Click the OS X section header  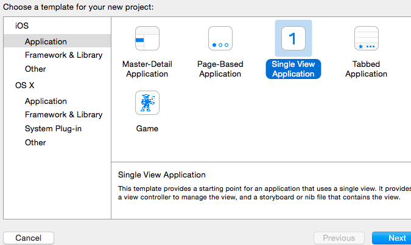(x=24, y=86)
